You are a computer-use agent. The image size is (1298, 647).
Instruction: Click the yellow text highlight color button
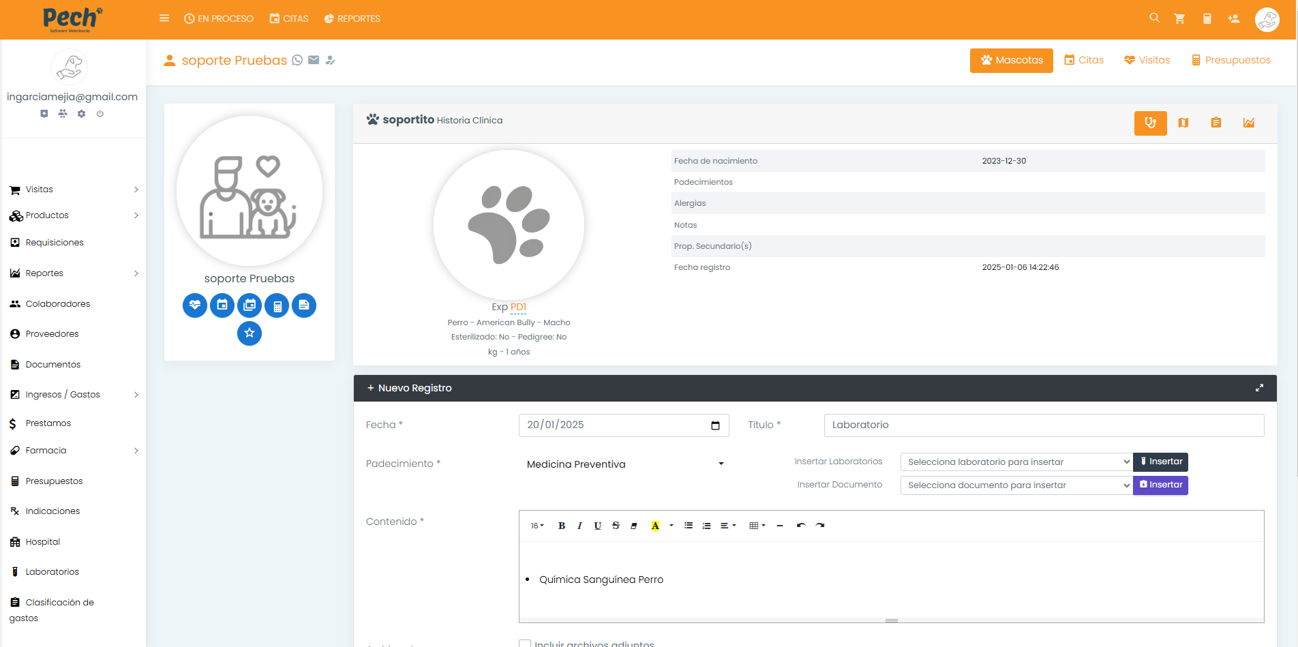(655, 526)
